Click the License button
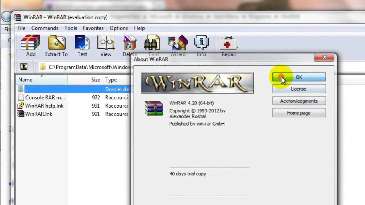The height and width of the screenshot is (205, 365). tap(299, 89)
